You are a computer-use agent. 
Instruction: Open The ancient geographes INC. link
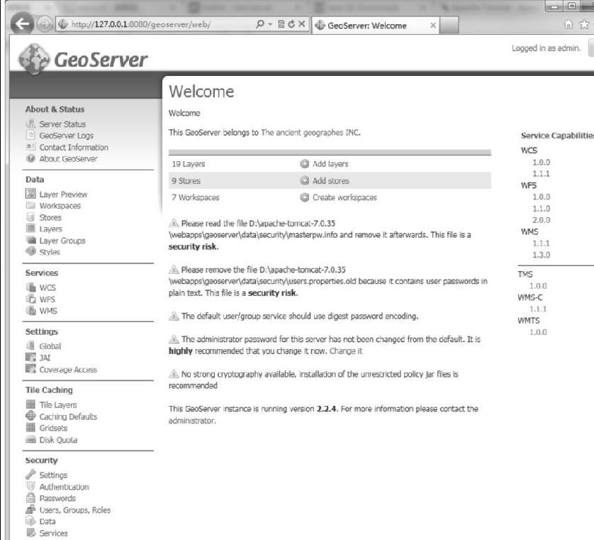pyautogui.click(x=310, y=133)
